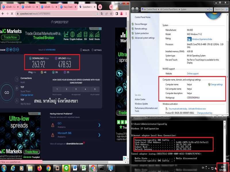Rate download speed as 5 Much better

(x=95, y=89)
